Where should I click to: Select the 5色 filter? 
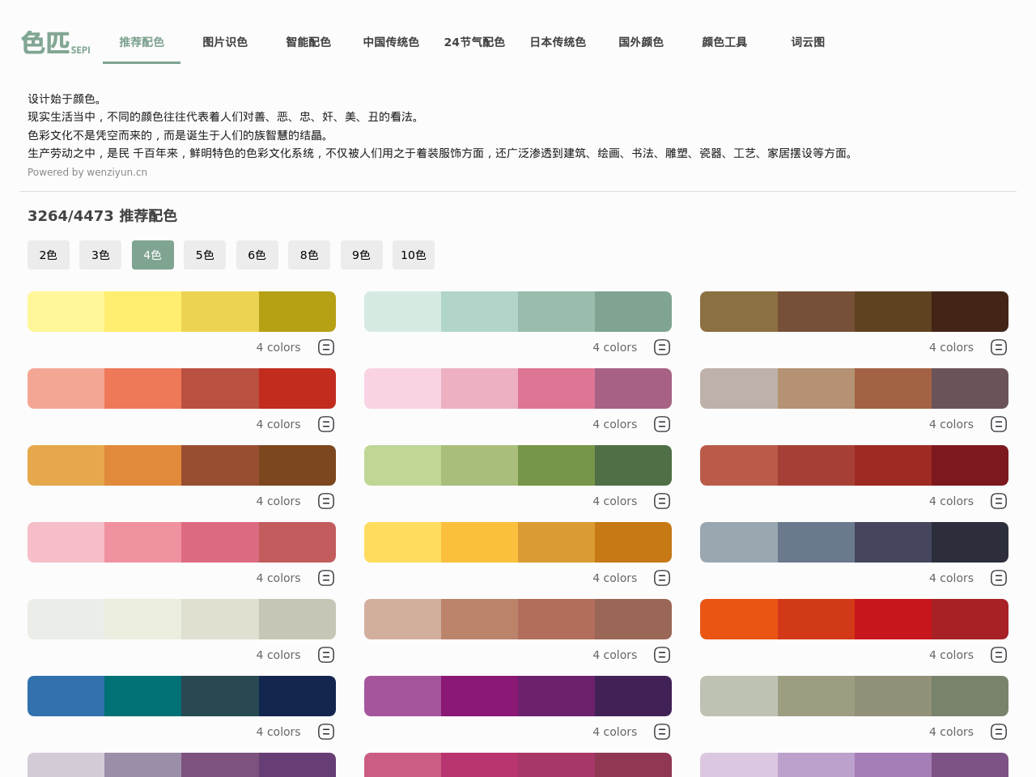205,255
